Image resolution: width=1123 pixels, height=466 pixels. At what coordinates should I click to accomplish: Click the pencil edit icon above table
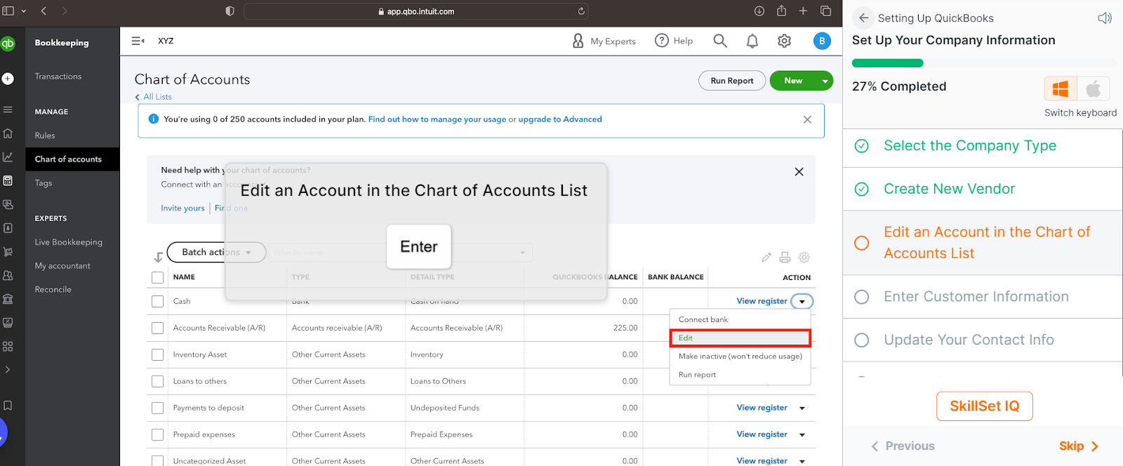click(x=766, y=258)
